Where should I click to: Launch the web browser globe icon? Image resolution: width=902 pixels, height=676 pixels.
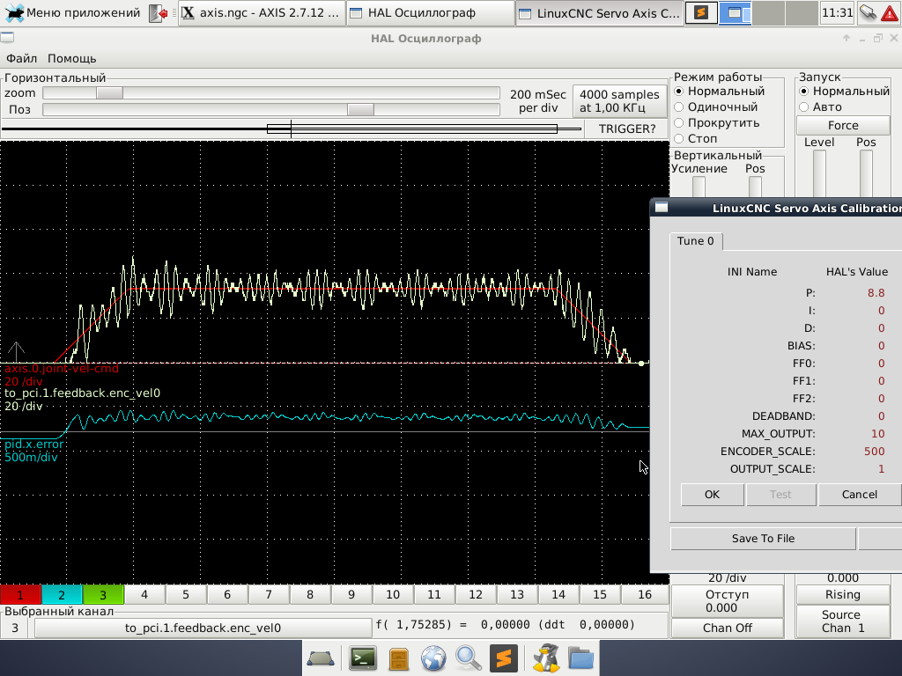click(x=433, y=658)
